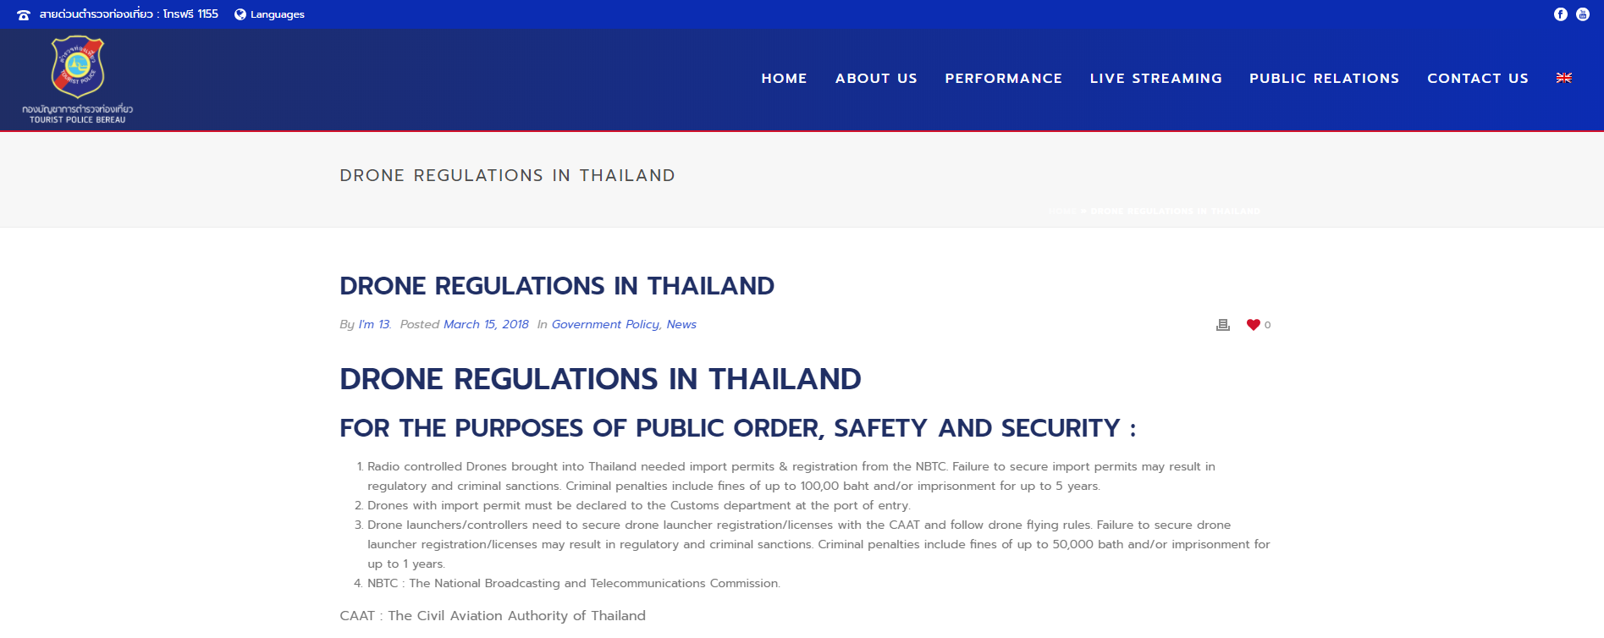Viewport: 1604px width, 638px height.
Task: Expand the PERFORMANCE menu
Action: click(1004, 78)
